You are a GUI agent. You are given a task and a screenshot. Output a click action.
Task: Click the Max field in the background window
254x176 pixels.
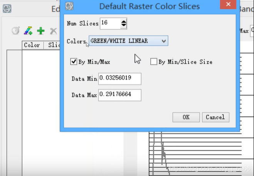pyautogui.click(x=252, y=31)
